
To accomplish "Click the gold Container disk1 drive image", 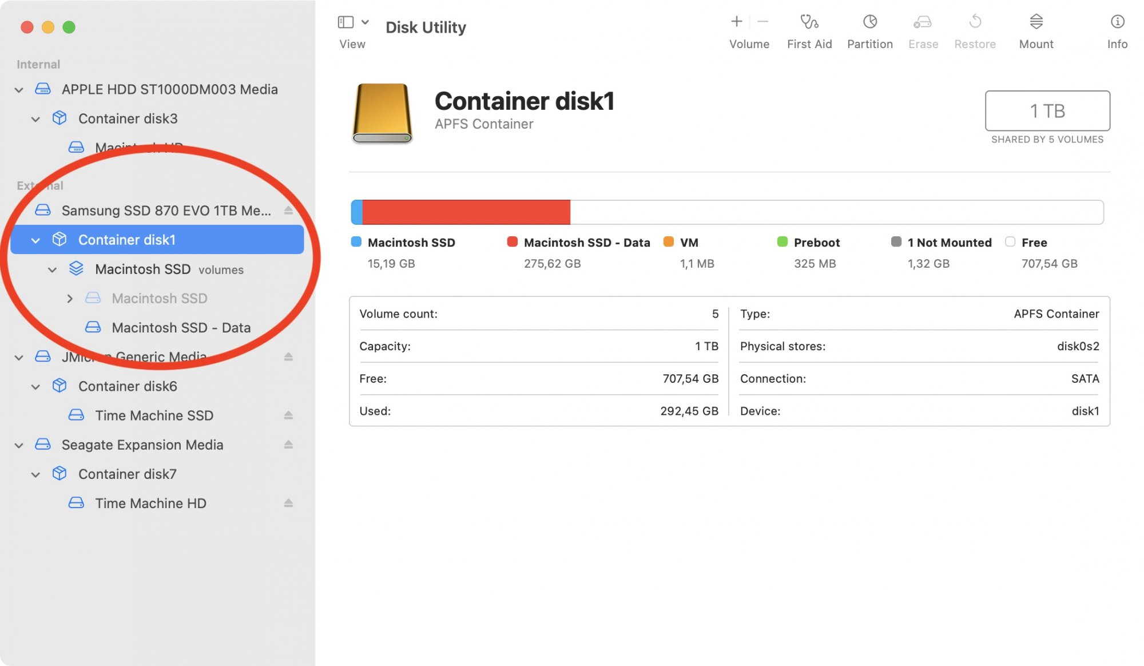I will point(382,113).
